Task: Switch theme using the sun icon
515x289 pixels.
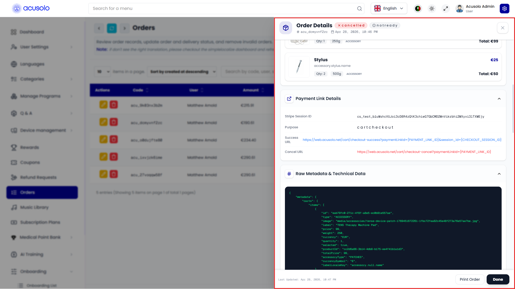Action: 432,9
